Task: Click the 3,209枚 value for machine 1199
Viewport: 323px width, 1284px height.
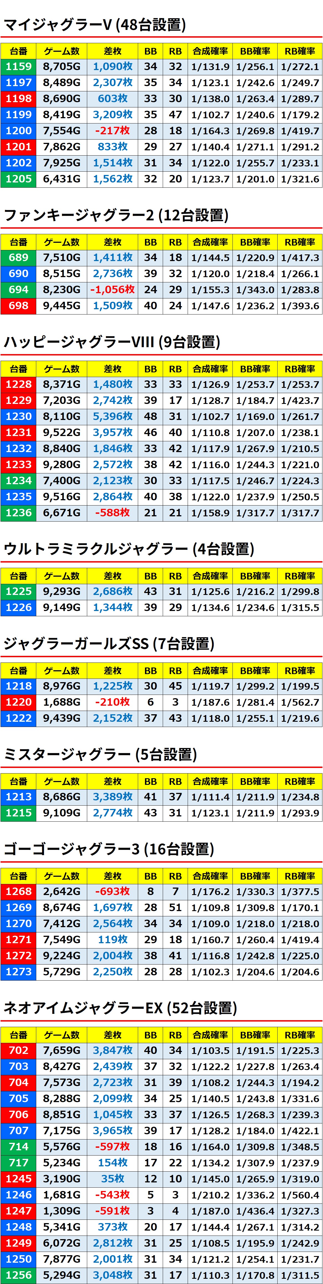Action: (x=113, y=115)
